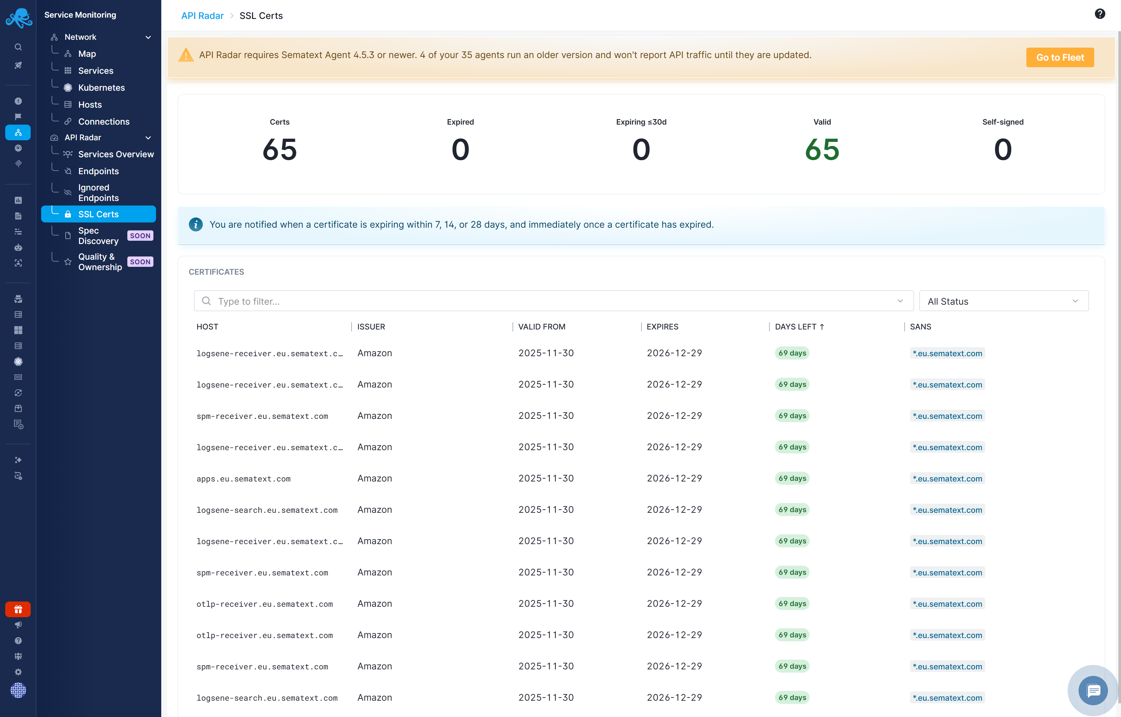This screenshot has width=1121, height=717.
Task: Follow the API Radar breadcrumb link
Action: (202, 16)
